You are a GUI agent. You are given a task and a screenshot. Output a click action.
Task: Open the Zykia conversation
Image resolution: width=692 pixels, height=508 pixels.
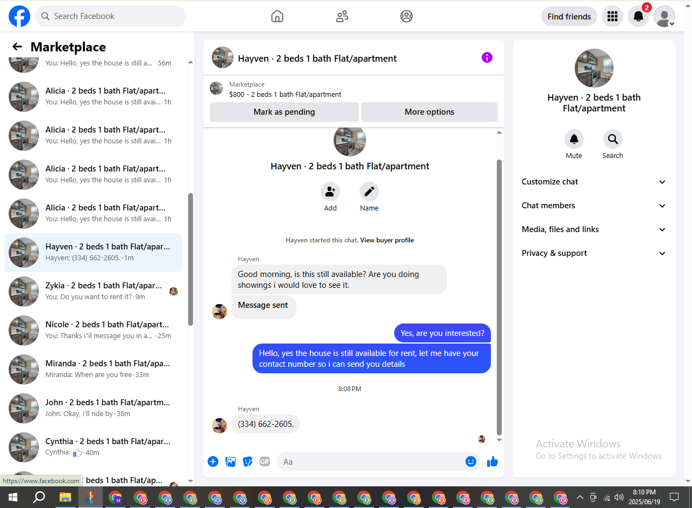click(x=93, y=292)
